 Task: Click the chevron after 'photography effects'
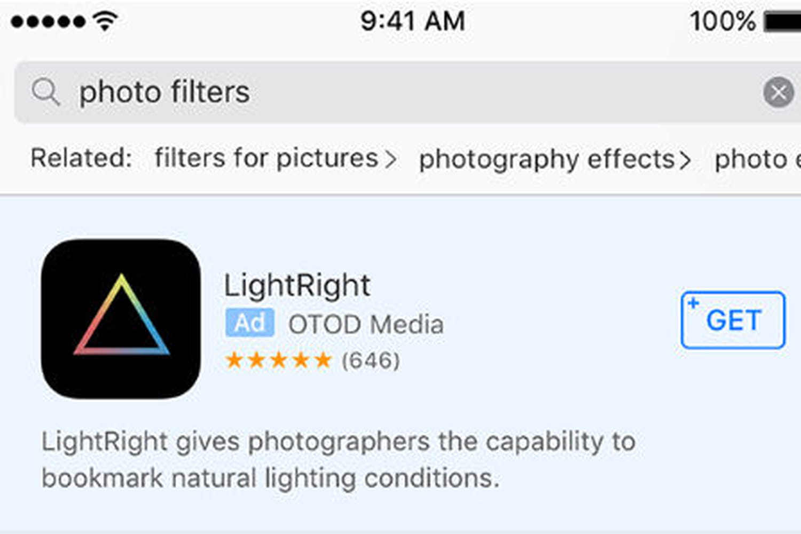point(685,160)
